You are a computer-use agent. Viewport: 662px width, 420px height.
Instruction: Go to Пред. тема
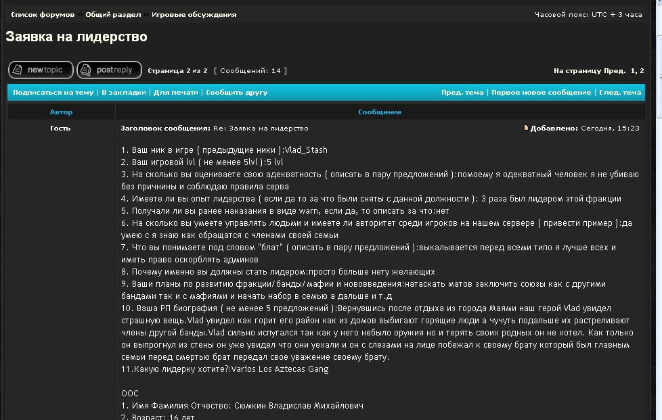tap(462, 93)
